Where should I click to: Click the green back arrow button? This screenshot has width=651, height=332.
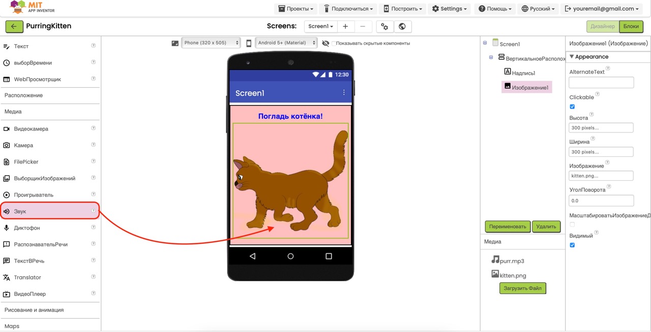click(x=14, y=26)
